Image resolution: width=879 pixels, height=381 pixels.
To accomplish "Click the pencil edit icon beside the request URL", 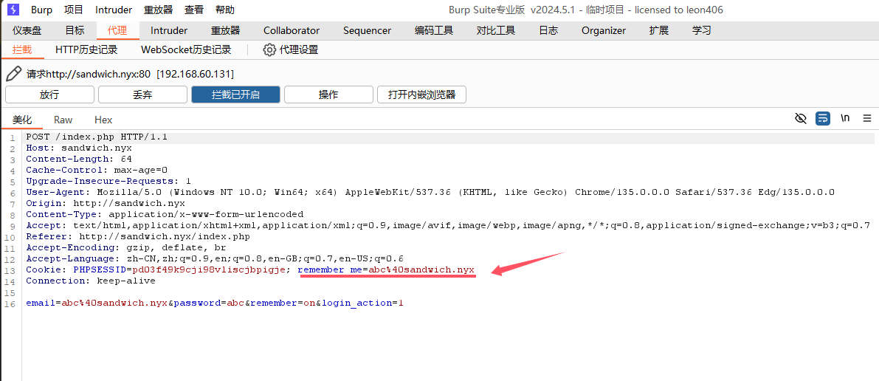I will (x=13, y=74).
